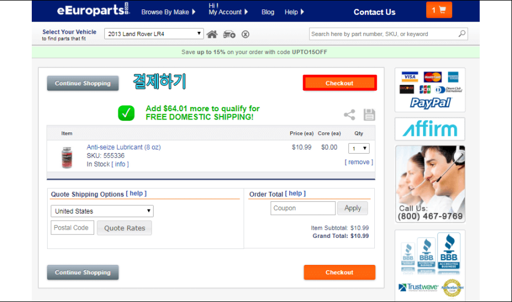Open the vehicle selection dropdown
Image resolution: width=512 pixels, height=302 pixels.
click(154, 34)
